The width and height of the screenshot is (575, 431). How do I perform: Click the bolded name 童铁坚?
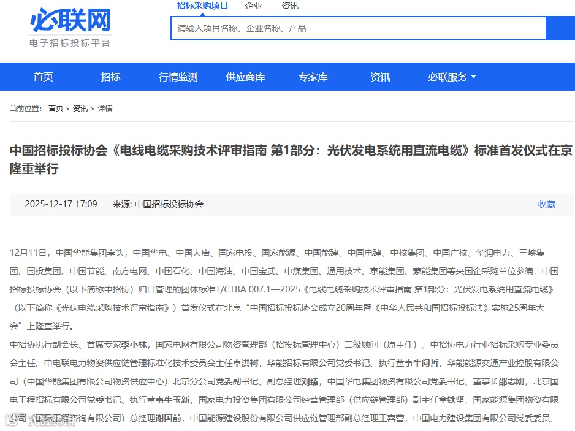(451, 400)
